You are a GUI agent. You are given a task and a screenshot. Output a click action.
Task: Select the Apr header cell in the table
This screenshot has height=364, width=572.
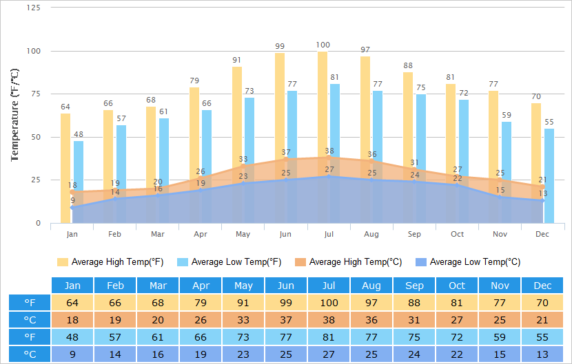point(201,286)
